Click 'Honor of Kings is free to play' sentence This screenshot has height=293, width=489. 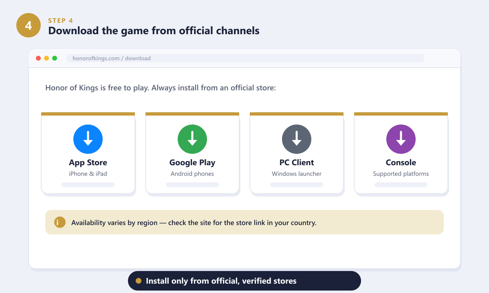click(161, 88)
